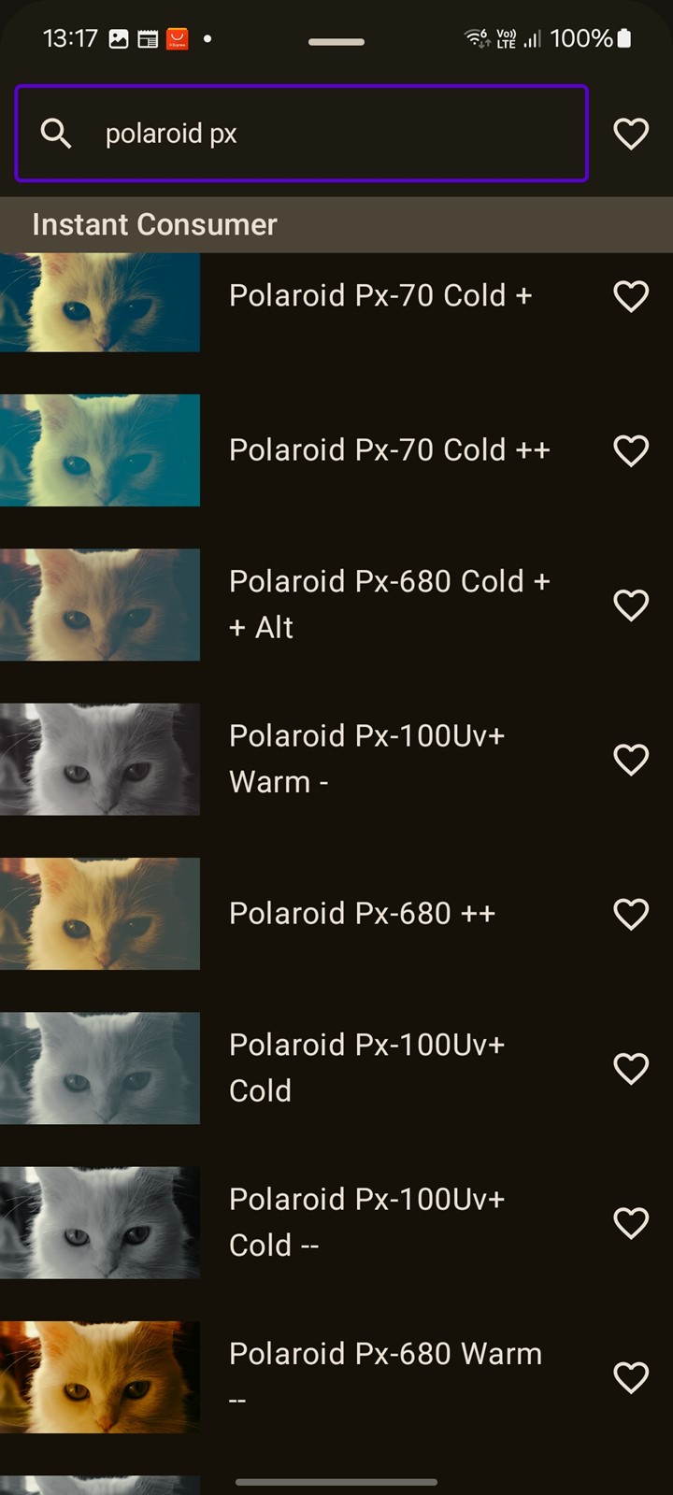Favorite Polaroid Px-680 Cold ++ Alt
The height and width of the screenshot is (1495, 673).
631,605
